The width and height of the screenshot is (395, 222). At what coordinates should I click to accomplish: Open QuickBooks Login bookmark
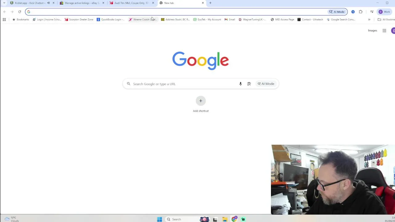[110, 19]
